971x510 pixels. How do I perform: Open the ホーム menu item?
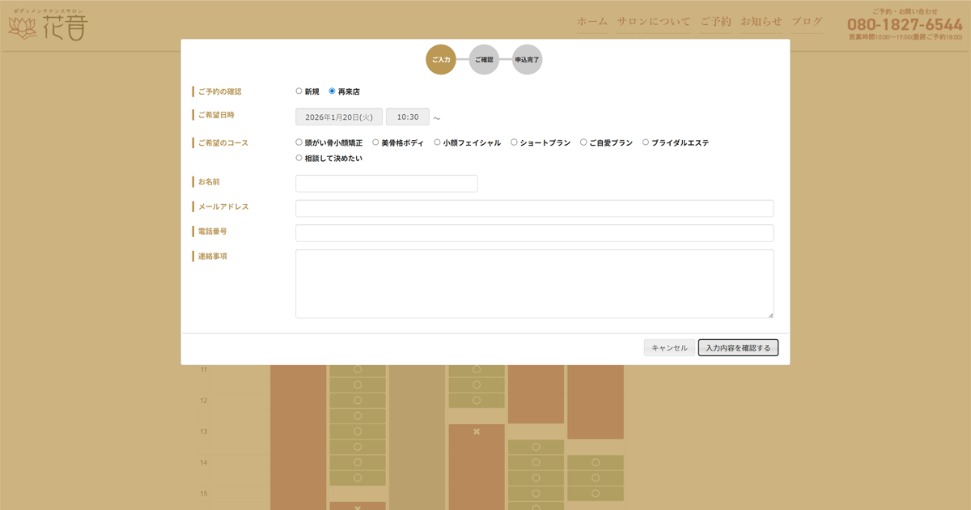pyautogui.click(x=592, y=22)
